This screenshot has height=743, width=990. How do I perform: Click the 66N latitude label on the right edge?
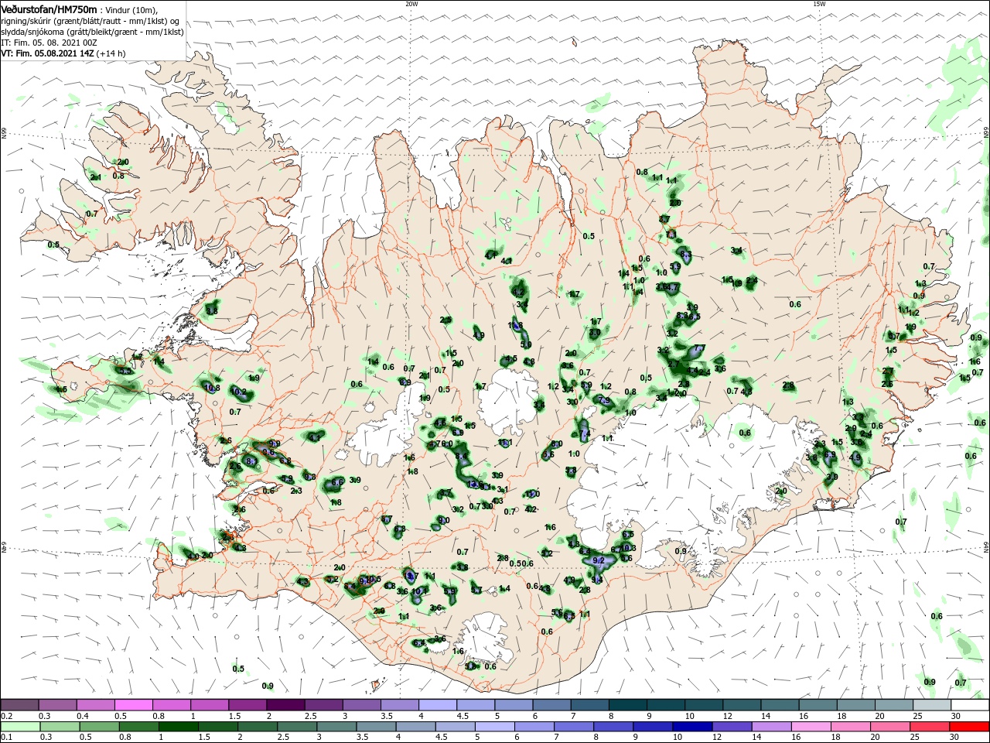(x=986, y=131)
